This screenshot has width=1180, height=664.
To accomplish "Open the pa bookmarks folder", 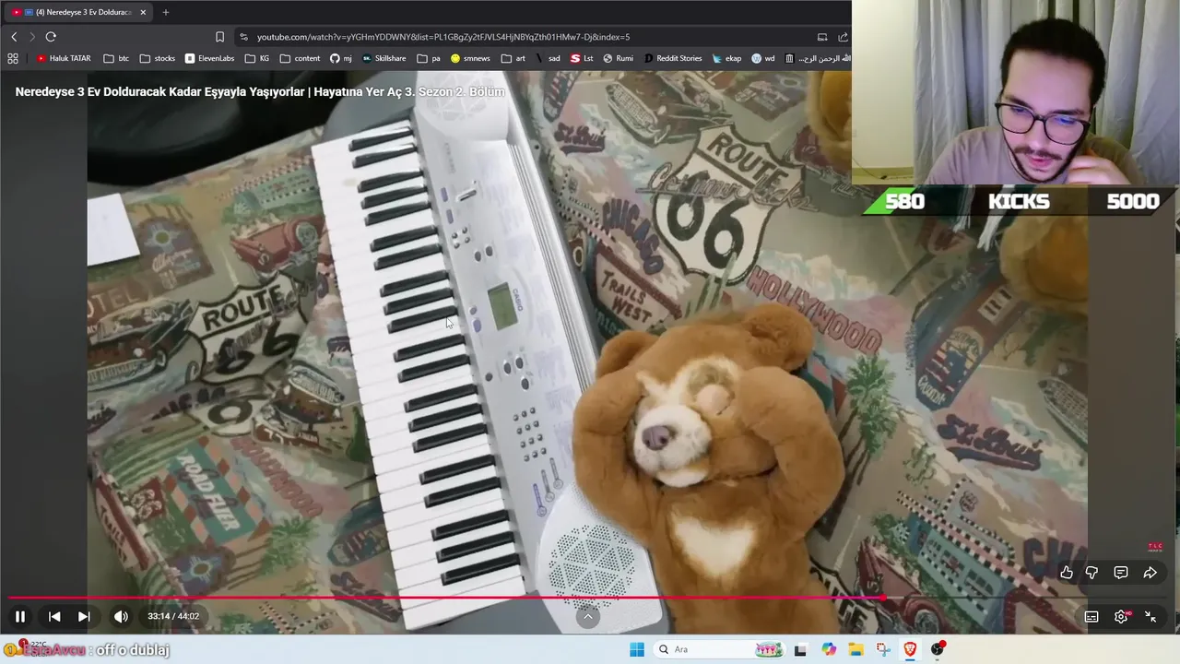I will pos(429,58).
